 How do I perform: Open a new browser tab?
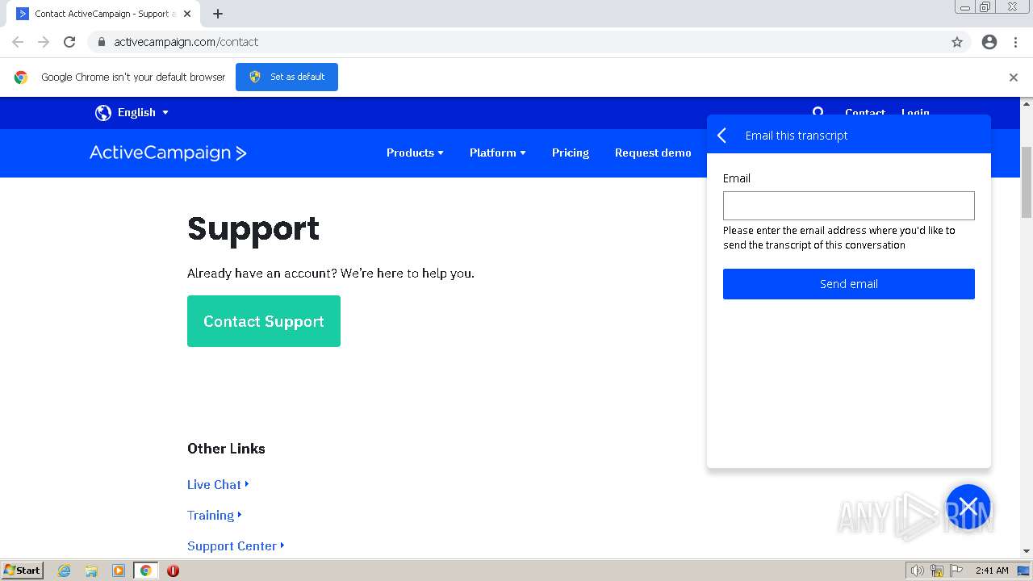(x=218, y=14)
